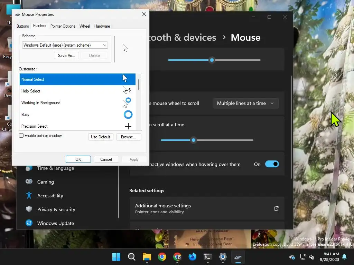Open Firefox from taskbar
This screenshot has height=265, width=354.
point(192,257)
